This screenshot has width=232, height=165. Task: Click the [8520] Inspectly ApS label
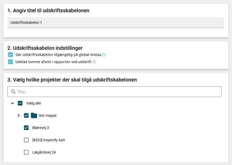tap(48, 140)
